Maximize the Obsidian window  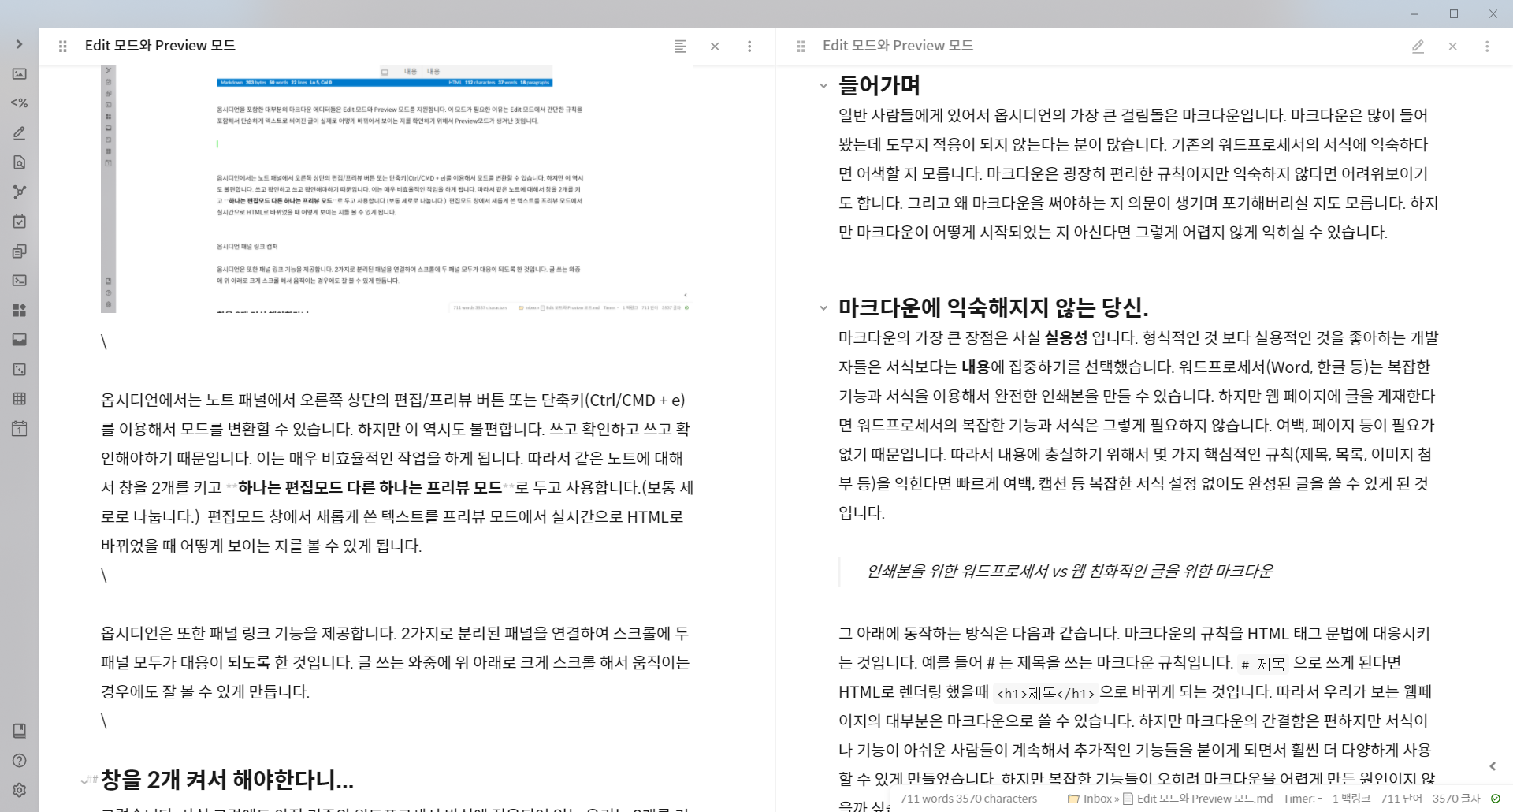click(x=1454, y=13)
